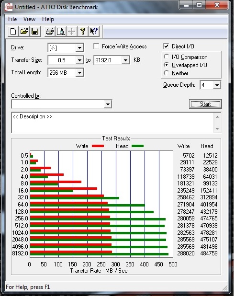Open the Help menu

pos(48,19)
